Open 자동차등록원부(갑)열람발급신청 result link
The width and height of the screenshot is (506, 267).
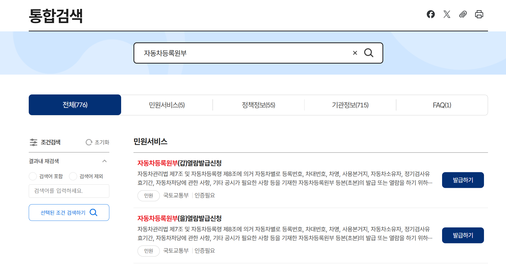tap(179, 163)
